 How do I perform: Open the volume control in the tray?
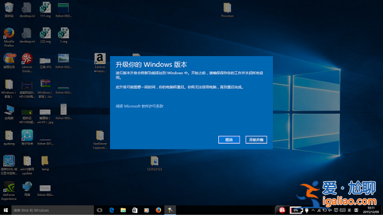(330, 210)
